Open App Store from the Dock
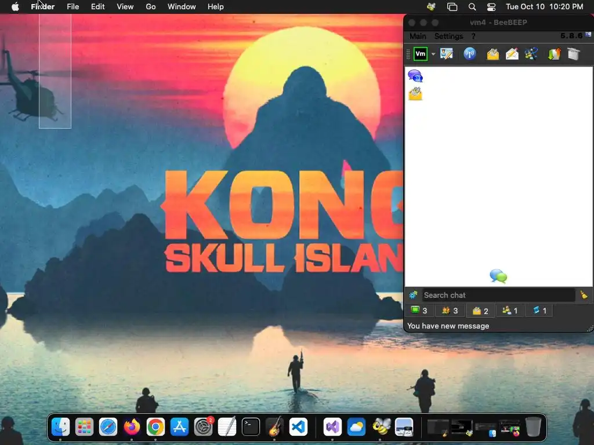The width and height of the screenshot is (594, 445). [x=180, y=427]
